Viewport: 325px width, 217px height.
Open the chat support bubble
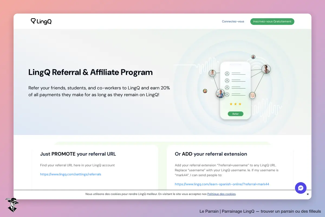pyautogui.click(x=301, y=188)
